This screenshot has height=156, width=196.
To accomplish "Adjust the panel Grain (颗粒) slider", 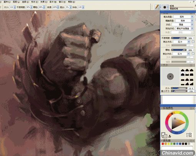I will tap(179, 50).
